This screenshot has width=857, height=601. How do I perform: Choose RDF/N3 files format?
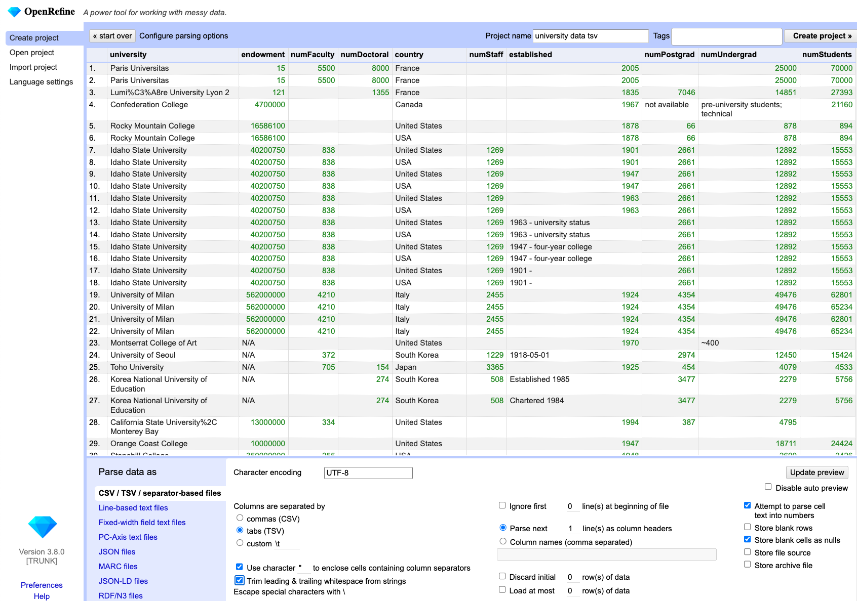tap(121, 596)
